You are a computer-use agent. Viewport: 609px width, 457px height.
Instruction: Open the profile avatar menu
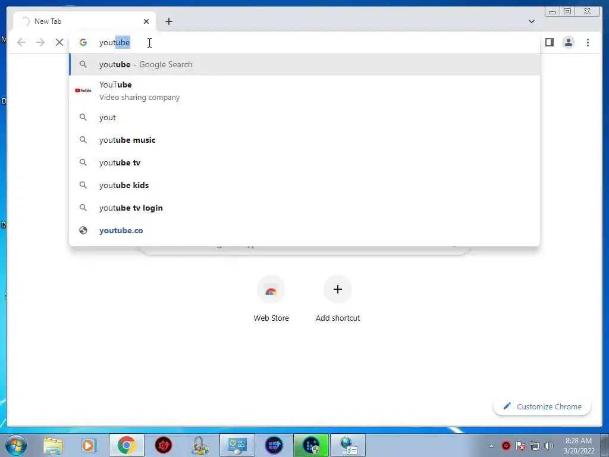click(568, 42)
